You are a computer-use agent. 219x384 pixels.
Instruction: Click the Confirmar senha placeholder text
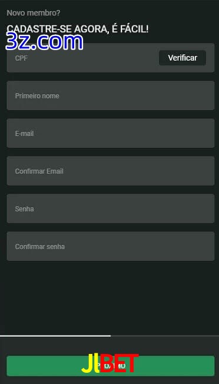40,247
